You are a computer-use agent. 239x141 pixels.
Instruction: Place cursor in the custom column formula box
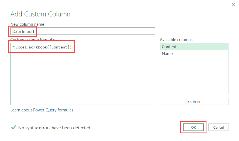(x=83, y=74)
